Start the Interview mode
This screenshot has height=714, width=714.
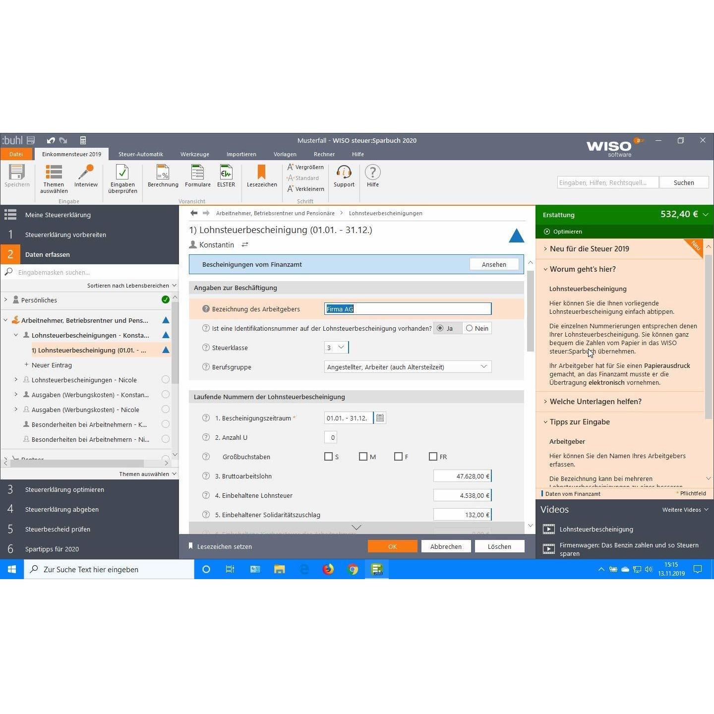[86, 176]
